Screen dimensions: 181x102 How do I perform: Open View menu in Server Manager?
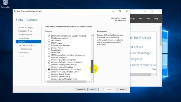tap(148, 19)
